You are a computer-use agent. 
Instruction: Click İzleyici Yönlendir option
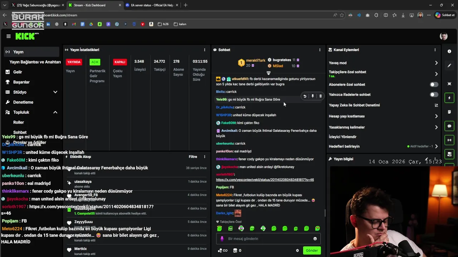[342, 137]
